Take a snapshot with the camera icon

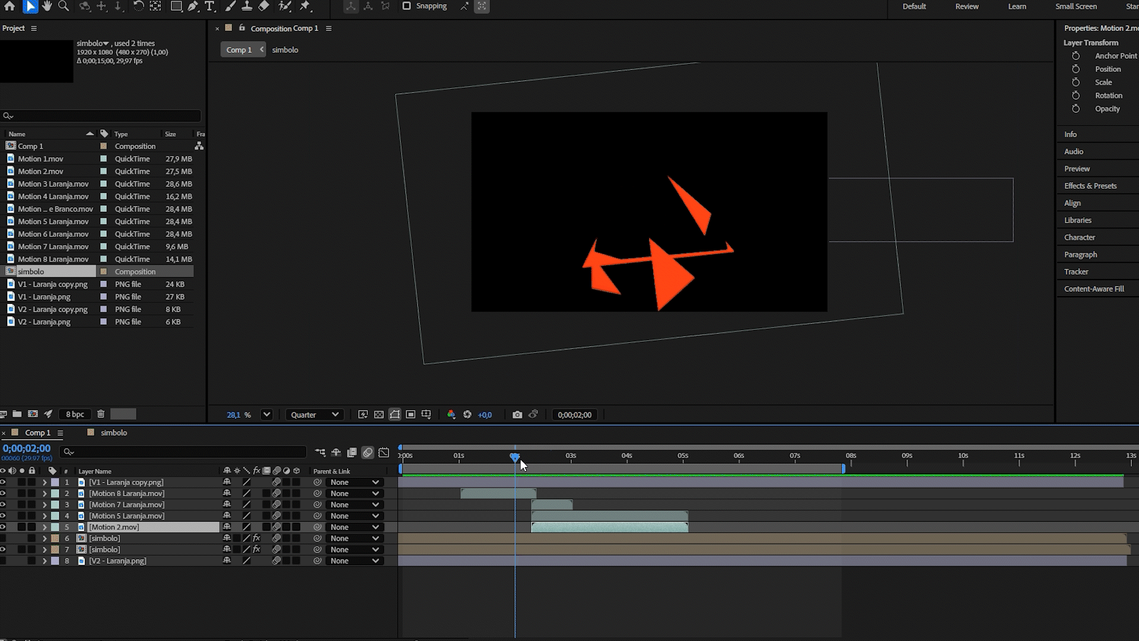click(517, 415)
